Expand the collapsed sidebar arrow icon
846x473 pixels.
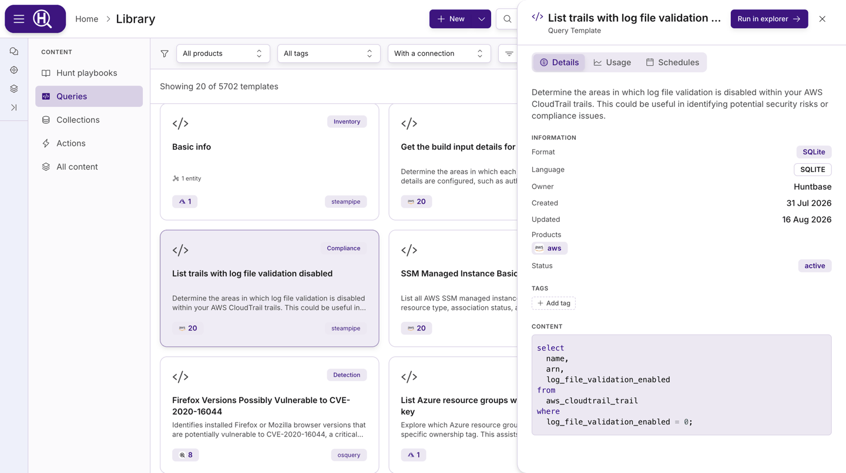(x=14, y=107)
